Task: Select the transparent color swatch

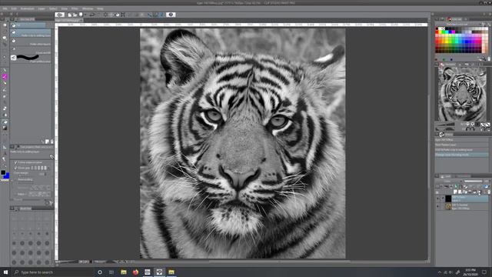Action: coord(5,180)
